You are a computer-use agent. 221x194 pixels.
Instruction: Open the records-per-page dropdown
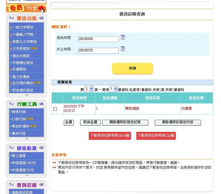click(113, 89)
